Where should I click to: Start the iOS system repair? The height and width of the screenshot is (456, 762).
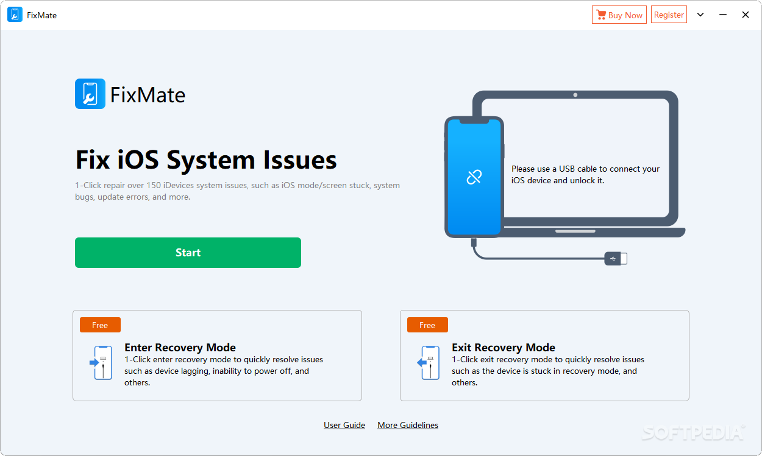pyautogui.click(x=188, y=253)
